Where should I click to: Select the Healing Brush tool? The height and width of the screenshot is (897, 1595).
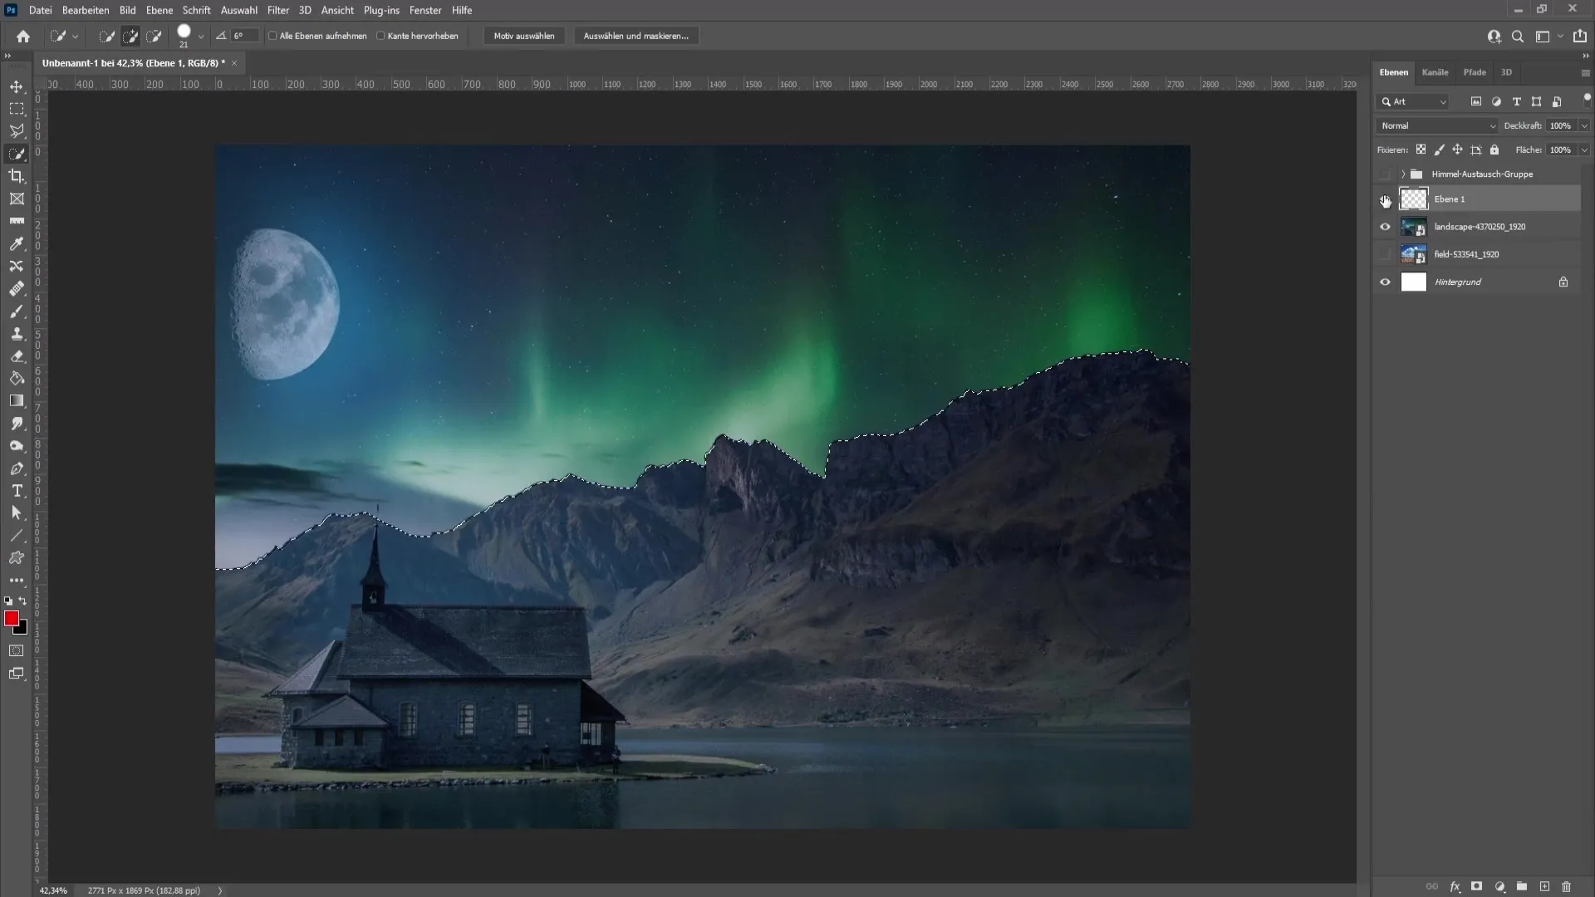pos(17,289)
